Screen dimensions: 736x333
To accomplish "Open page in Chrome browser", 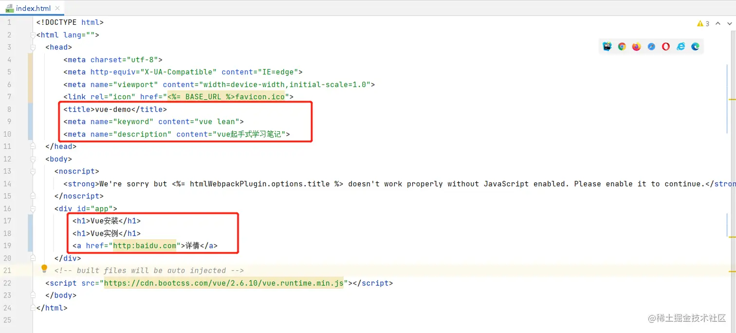I will click(x=622, y=47).
